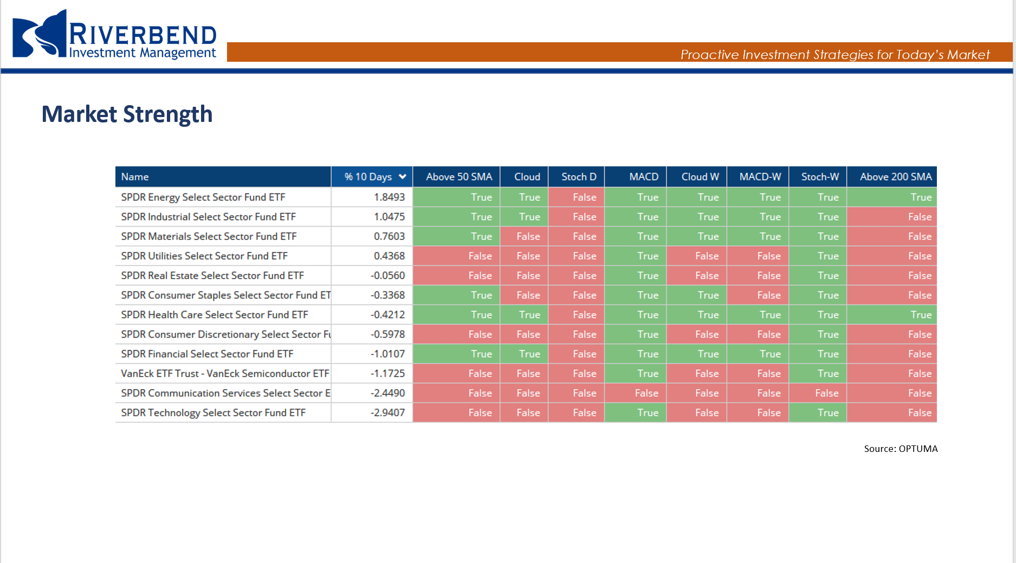
Task: Click Materials' Cloud False cell
Action: (524, 236)
